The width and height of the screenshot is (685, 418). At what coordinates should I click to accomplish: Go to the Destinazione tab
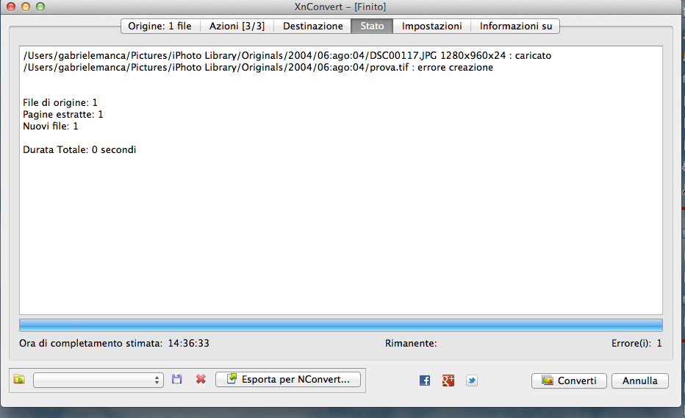313,26
